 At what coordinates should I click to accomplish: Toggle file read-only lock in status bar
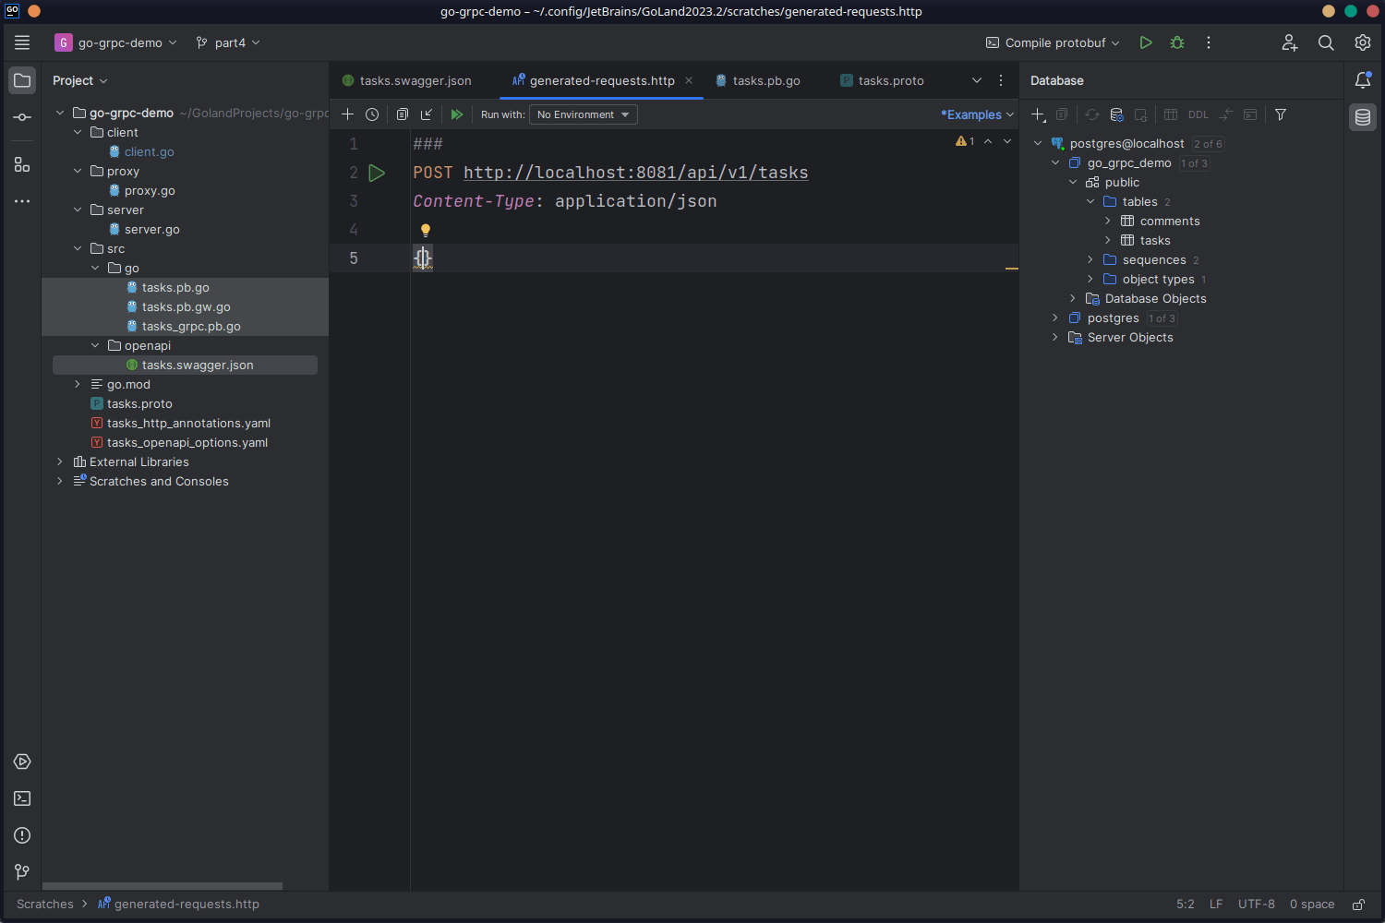[x=1358, y=905]
